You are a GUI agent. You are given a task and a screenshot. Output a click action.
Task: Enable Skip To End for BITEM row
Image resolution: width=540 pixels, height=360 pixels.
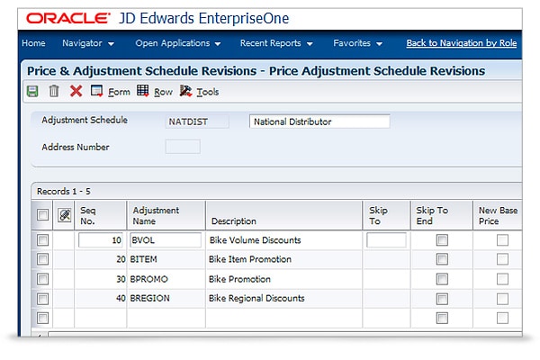pos(441,259)
